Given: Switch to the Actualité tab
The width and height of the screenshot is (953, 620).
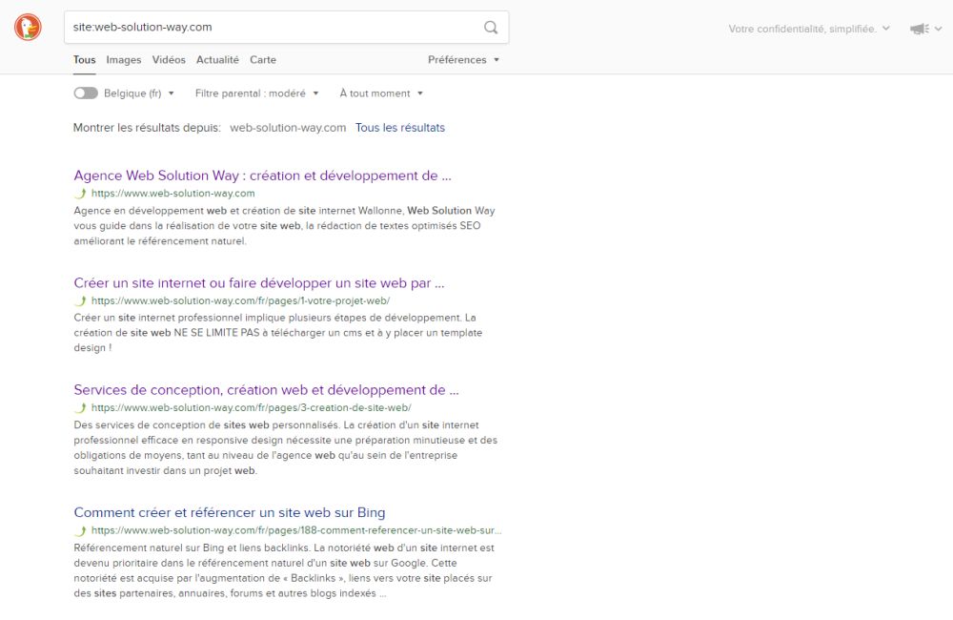Looking at the screenshot, I should [x=217, y=60].
